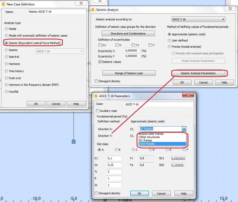Open Seismic Analysis Parameters

coord(199,73)
